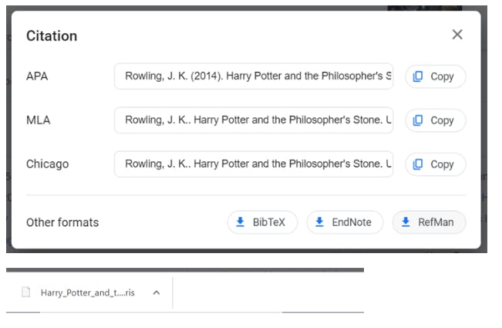This screenshot has height=328, width=502.
Task: Click the download arrow icon beside RefMan
Action: point(406,222)
